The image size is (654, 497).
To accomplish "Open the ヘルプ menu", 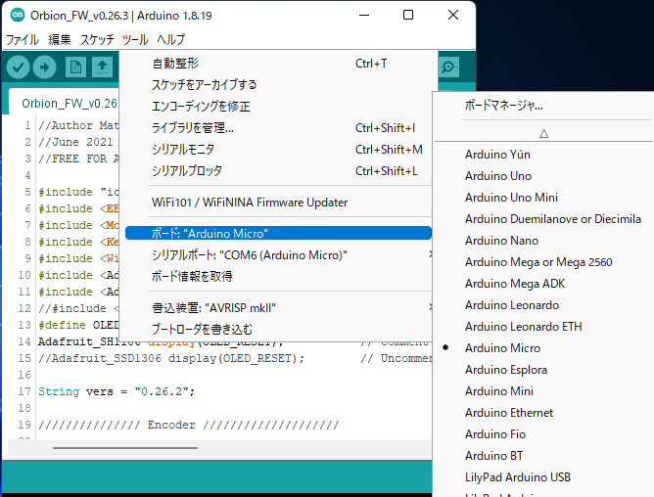I will 171,39.
